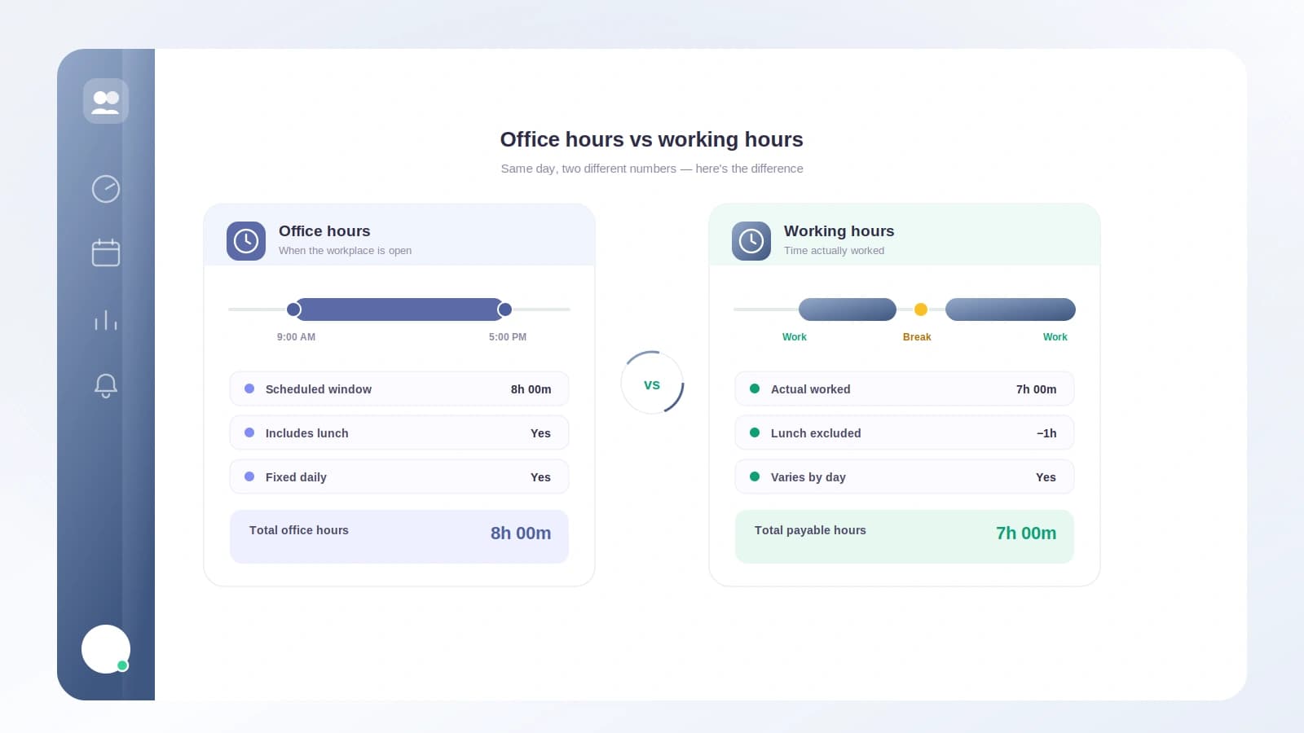Select the Actual worked row

[905, 389]
